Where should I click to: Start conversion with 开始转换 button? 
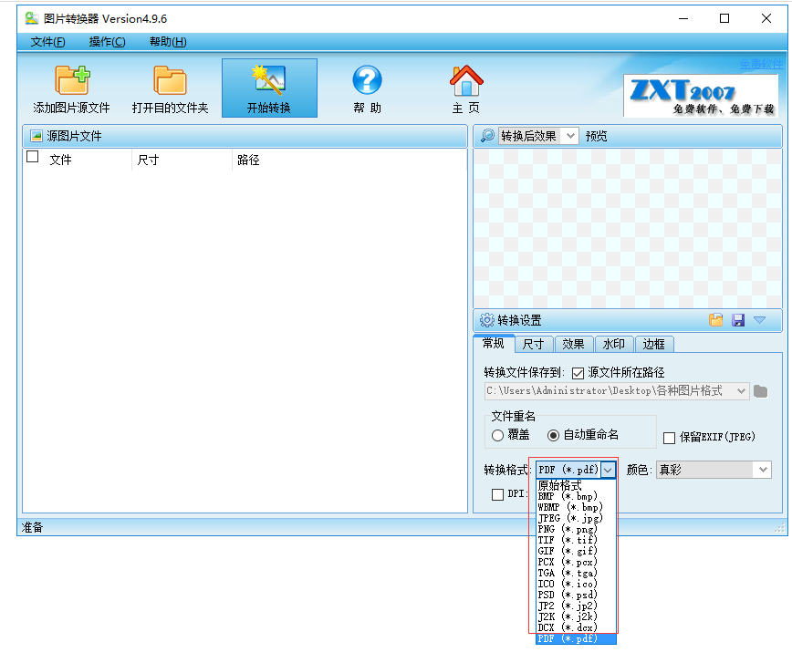coord(269,88)
